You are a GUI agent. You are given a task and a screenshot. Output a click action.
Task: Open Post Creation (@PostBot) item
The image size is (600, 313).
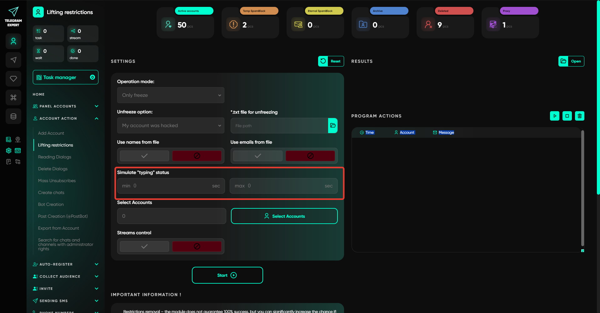point(63,216)
